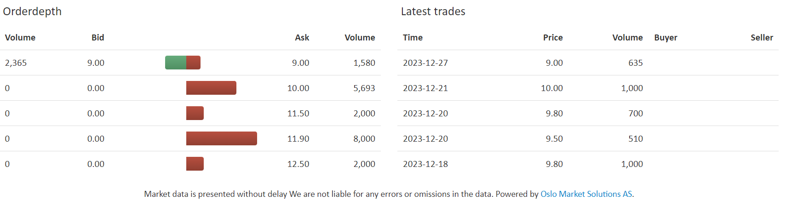Image resolution: width=786 pixels, height=218 pixels.
Task: Open the Oslo Market Solutions AS link
Action: [x=586, y=194]
